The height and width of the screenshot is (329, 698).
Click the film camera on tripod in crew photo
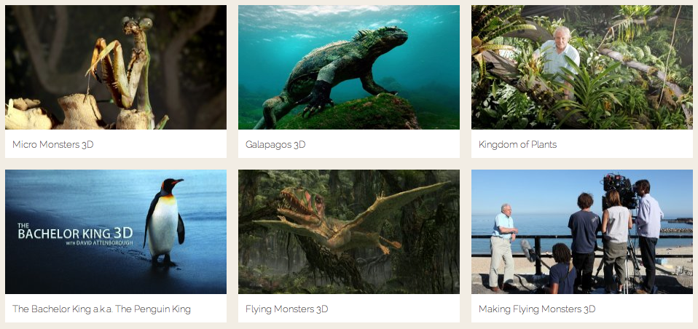619,191
